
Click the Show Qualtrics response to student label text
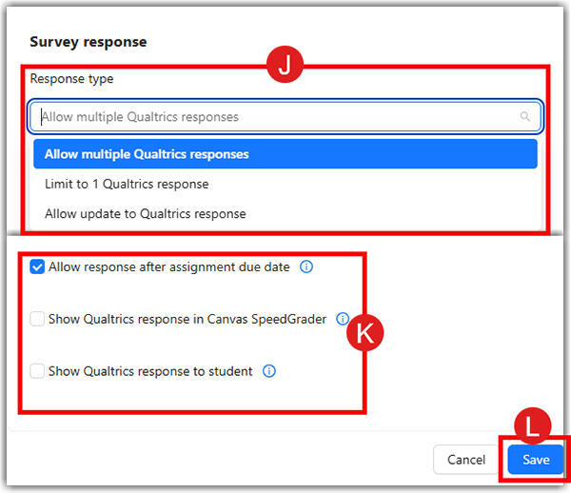coord(150,371)
